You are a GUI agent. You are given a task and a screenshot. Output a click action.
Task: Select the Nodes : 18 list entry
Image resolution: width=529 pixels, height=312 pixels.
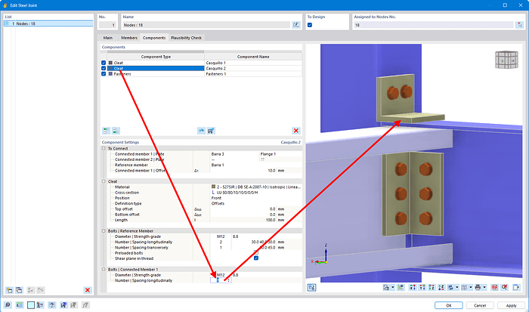[x=26, y=24]
